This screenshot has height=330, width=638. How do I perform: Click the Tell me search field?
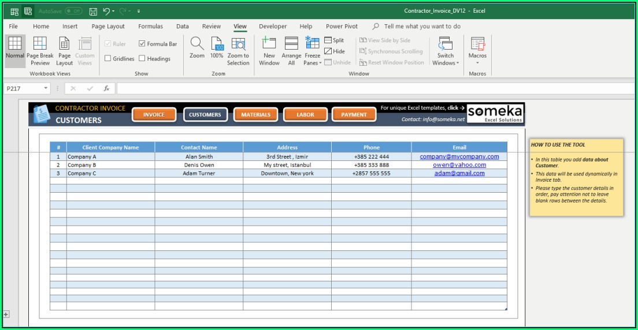[422, 27]
